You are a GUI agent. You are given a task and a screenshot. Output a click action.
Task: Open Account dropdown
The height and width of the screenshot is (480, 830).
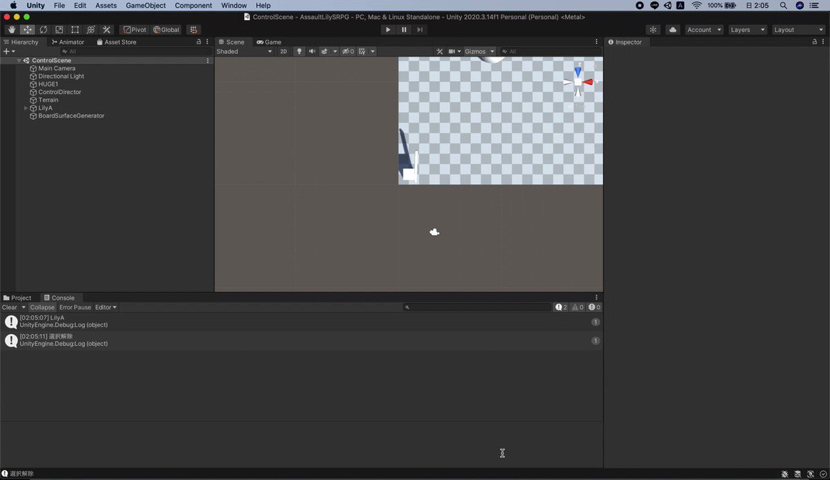tap(704, 30)
